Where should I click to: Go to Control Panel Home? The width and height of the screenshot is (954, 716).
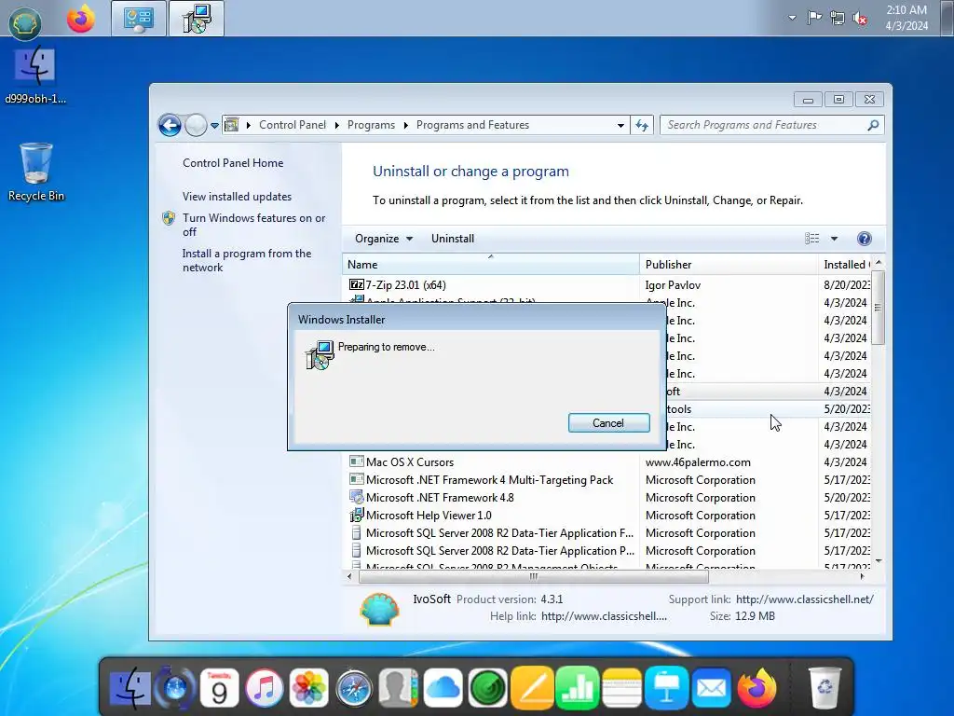pos(233,163)
